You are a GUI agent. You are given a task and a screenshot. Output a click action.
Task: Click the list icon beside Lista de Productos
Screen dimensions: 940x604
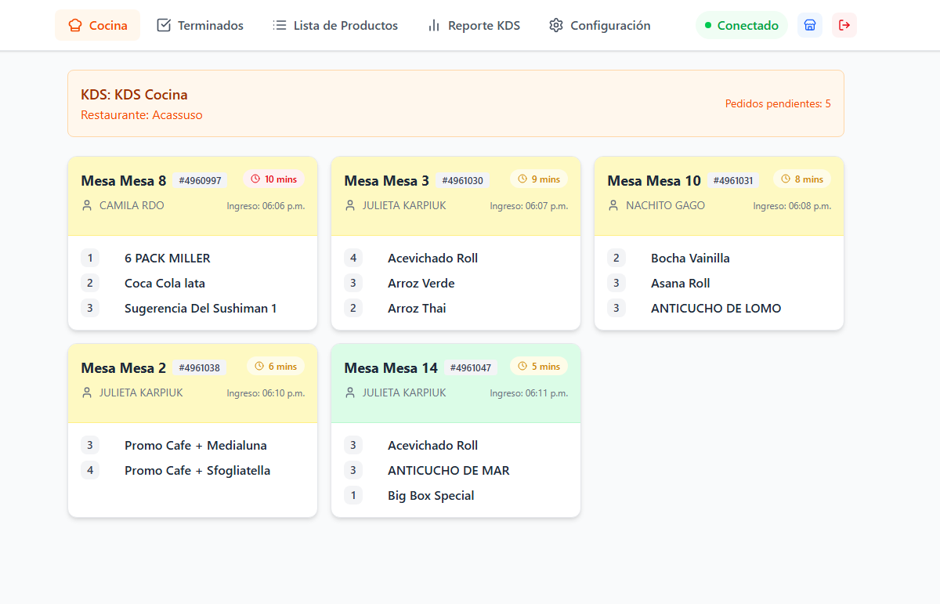280,25
